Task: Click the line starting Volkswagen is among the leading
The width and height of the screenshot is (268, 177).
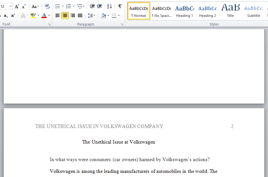Action: click(133, 171)
